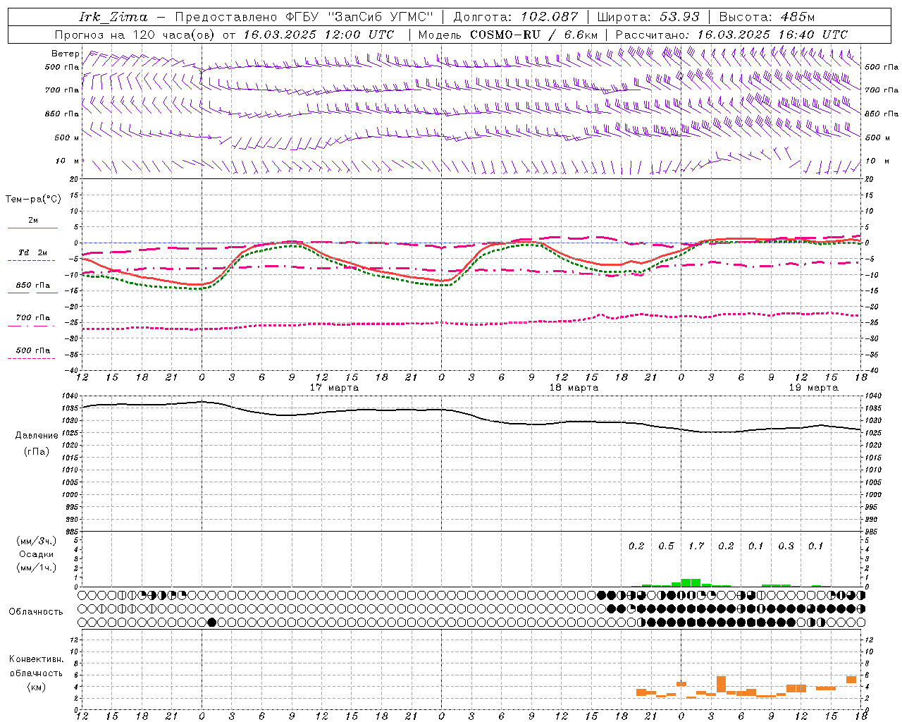Click the provider text ФГБУ "ЗапСиб УГМС"
The width and height of the screenshot is (902, 722).
tap(359, 17)
